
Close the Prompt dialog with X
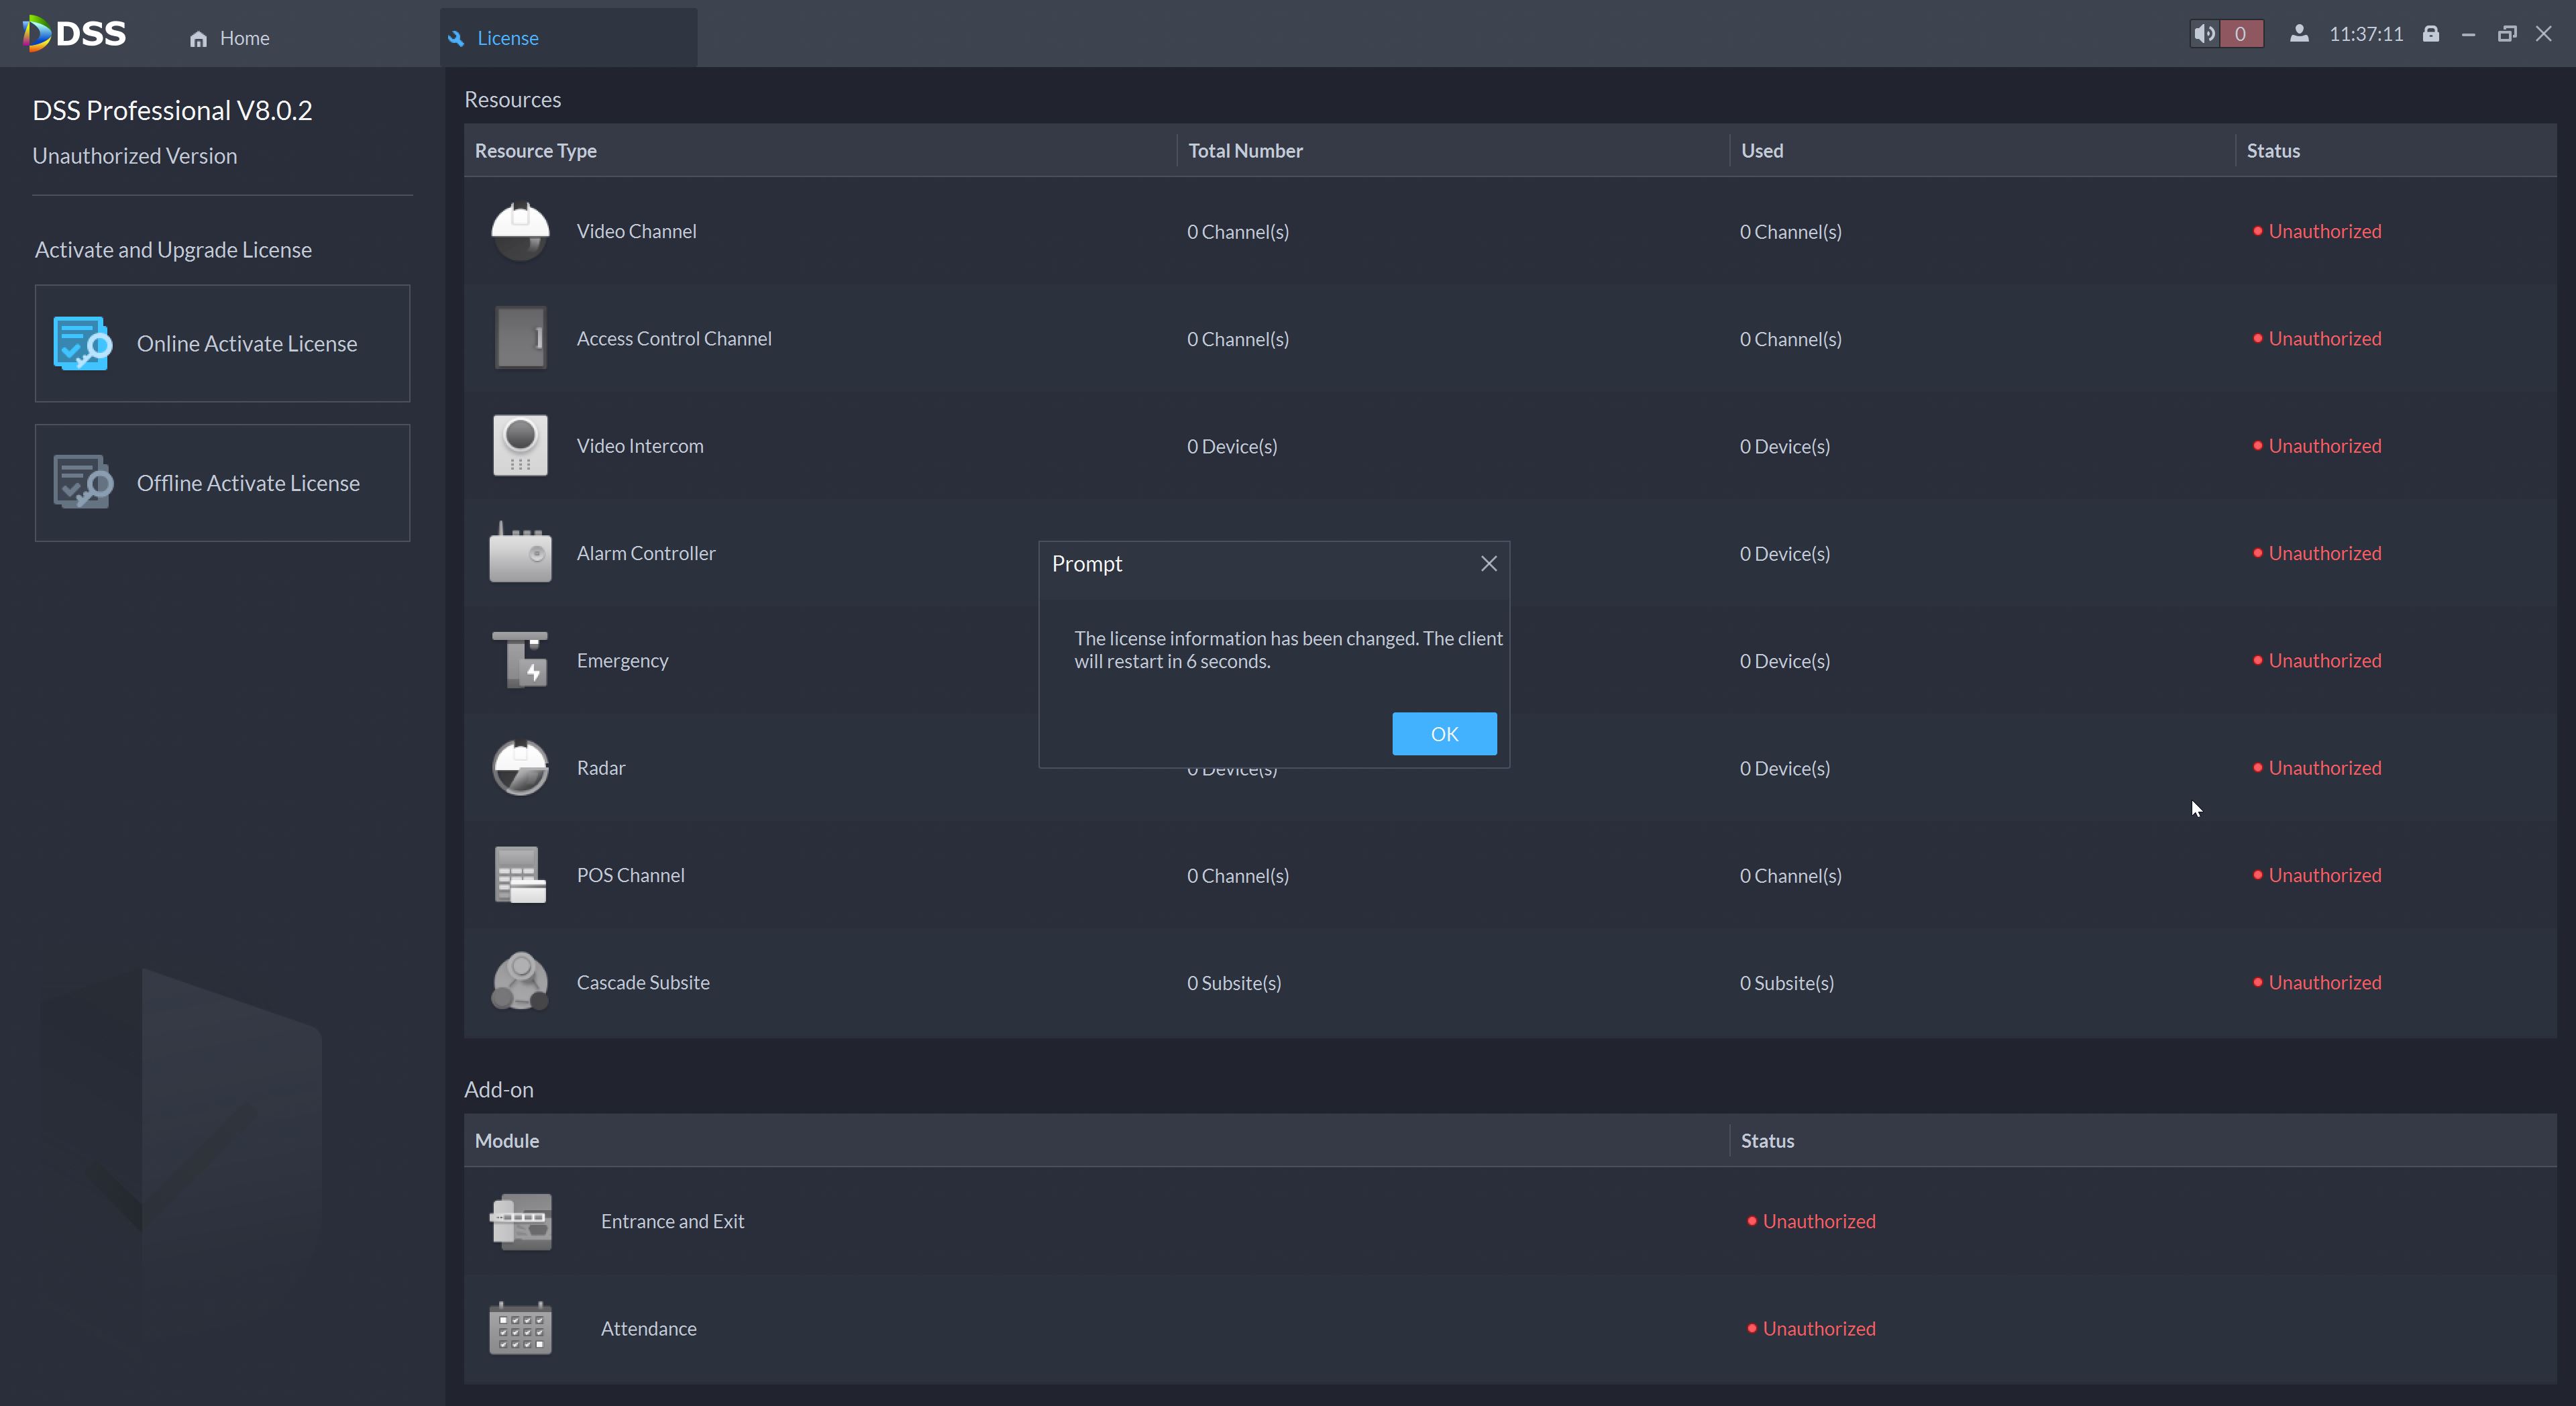click(x=1488, y=564)
